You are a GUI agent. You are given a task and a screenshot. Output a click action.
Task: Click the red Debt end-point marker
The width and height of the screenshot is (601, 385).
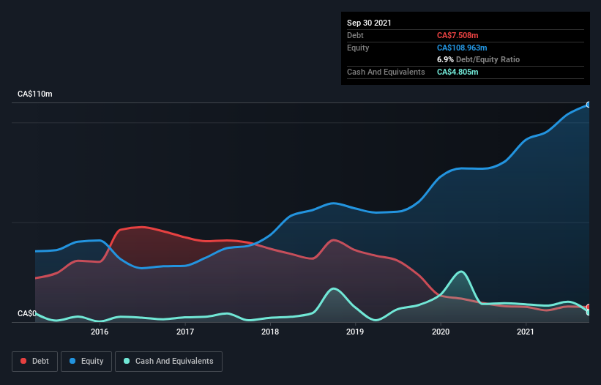pyautogui.click(x=589, y=307)
